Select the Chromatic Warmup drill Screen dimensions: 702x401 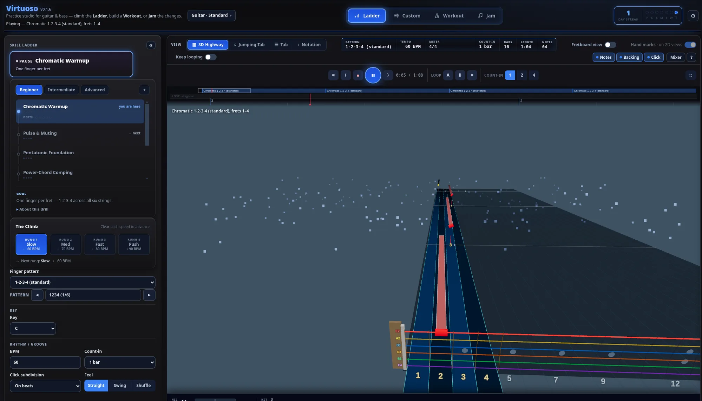(80, 111)
